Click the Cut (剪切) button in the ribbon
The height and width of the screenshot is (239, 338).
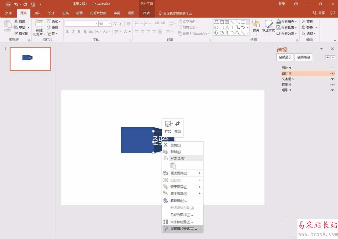point(20,21)
